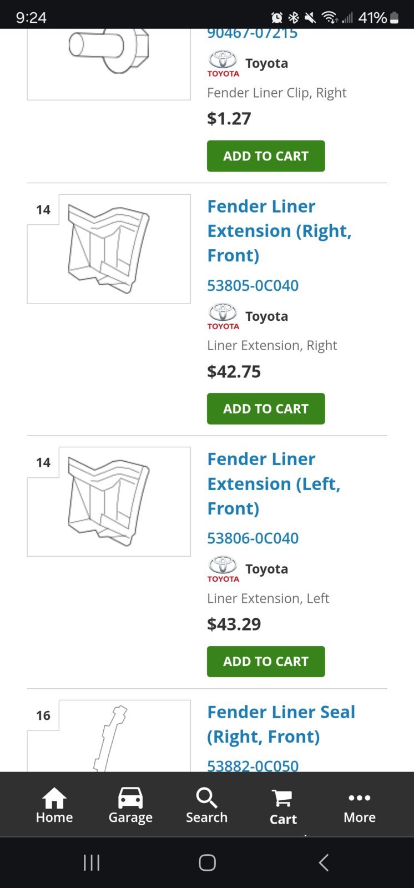Tap Toyota logo on left extension listing
The width and height of the screenshot is (414, 888).
tap(223, 569)
